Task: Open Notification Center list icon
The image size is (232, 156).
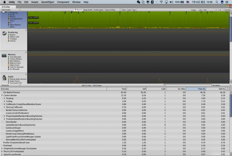Action: tap(227, 2)
